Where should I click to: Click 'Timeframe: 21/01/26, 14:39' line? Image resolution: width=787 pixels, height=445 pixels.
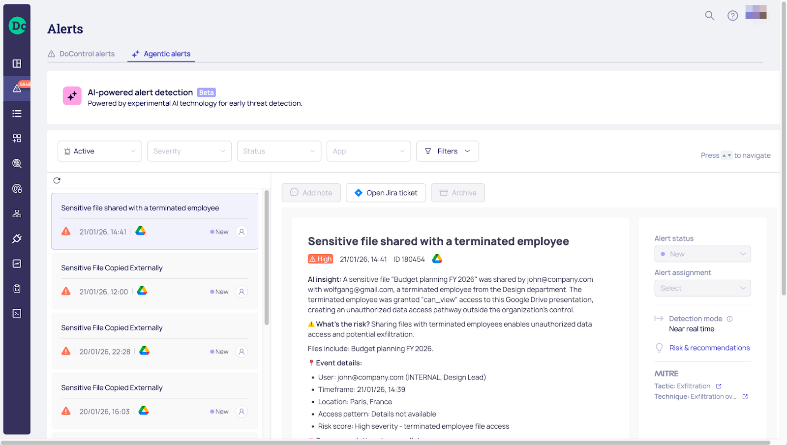(362, 389)
